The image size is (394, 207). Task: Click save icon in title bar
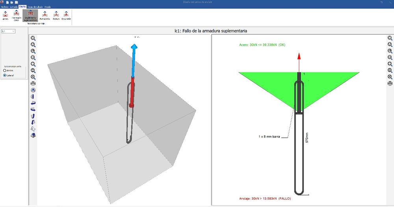coord(16,2)
